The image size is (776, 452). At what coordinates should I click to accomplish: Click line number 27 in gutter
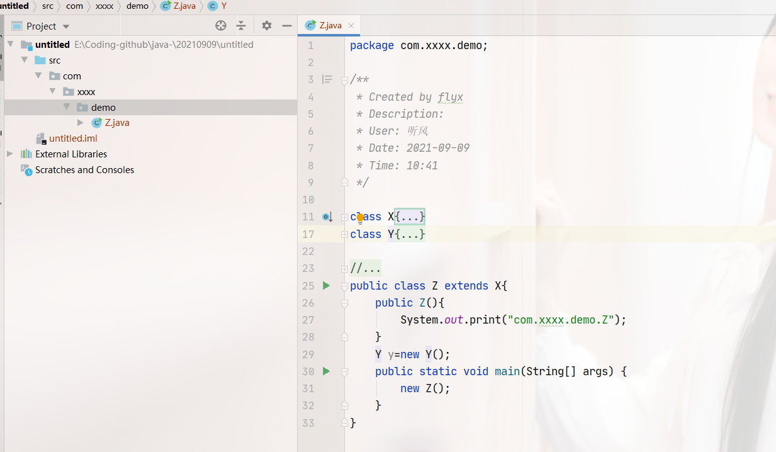coord(308,320)
